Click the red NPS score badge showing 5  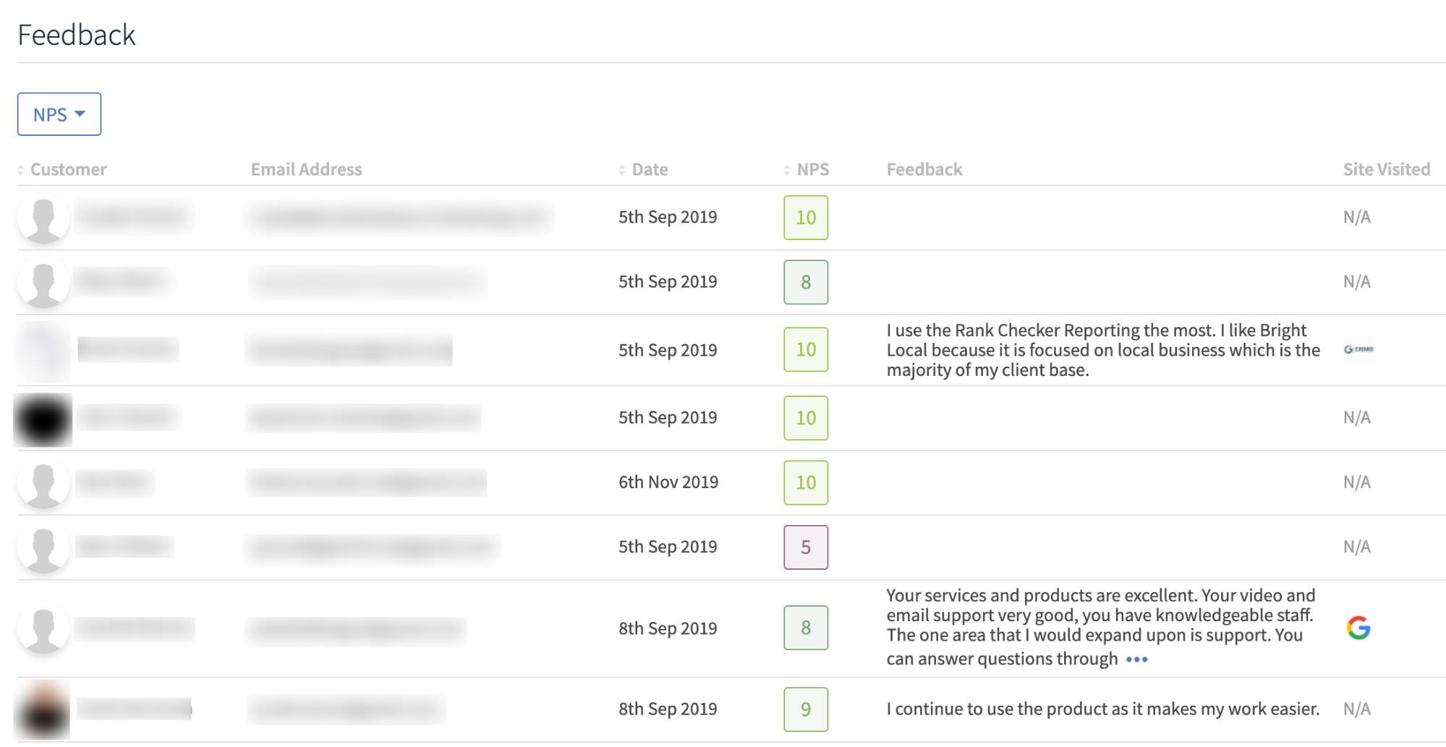[x=805, y=547]
